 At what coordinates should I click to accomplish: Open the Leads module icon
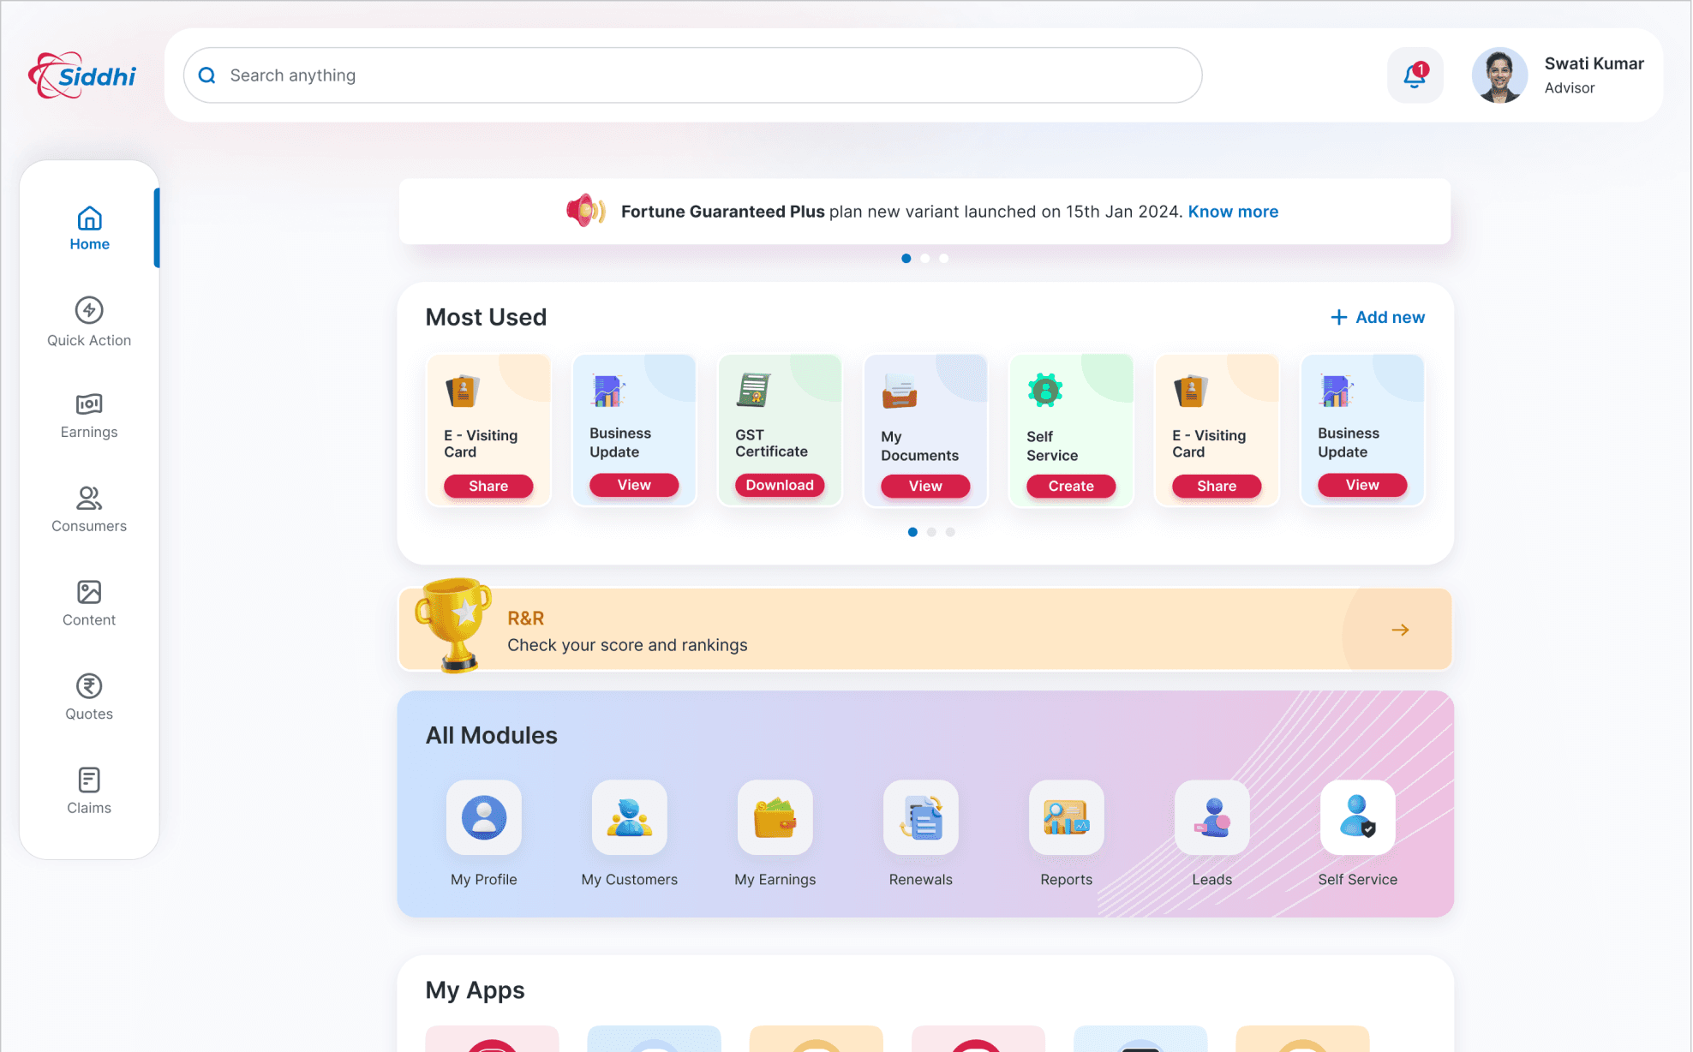pyautogui.click(x=1211, y=817)
